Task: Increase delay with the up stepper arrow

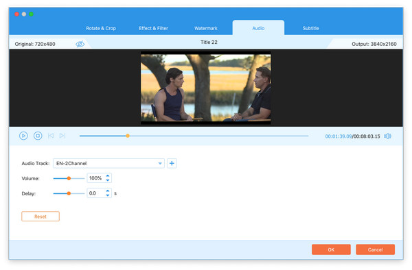Action: click(x=108, y=191)
